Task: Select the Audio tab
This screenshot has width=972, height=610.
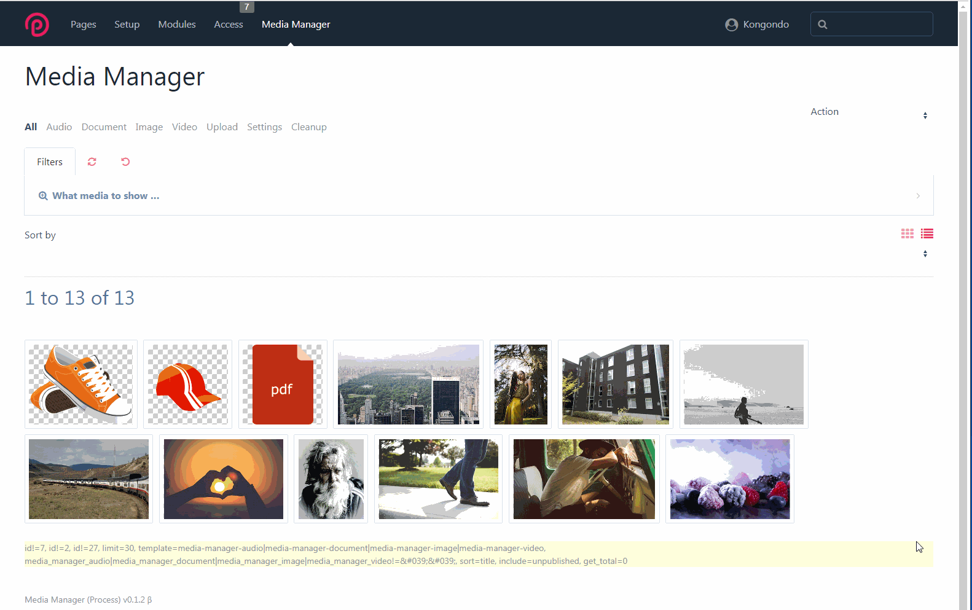Action: (59, 127)
